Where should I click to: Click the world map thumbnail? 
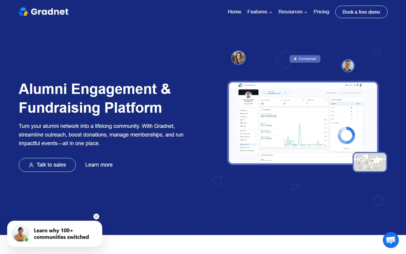370,162
